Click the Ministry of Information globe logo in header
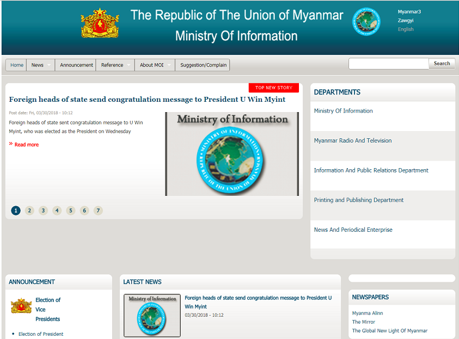 click(366, 22)
